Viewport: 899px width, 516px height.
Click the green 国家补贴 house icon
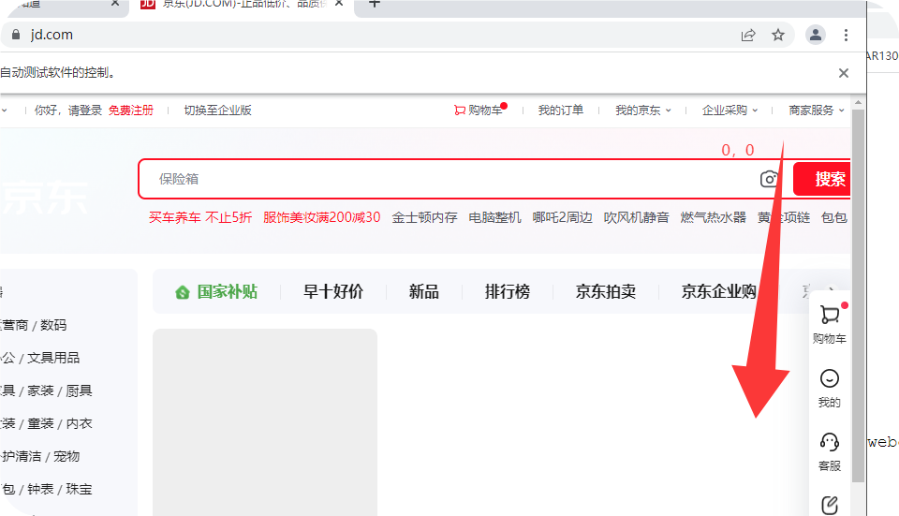[183, 292]
